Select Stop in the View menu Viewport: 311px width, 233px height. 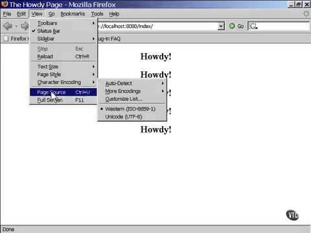[x=63, y=49]
